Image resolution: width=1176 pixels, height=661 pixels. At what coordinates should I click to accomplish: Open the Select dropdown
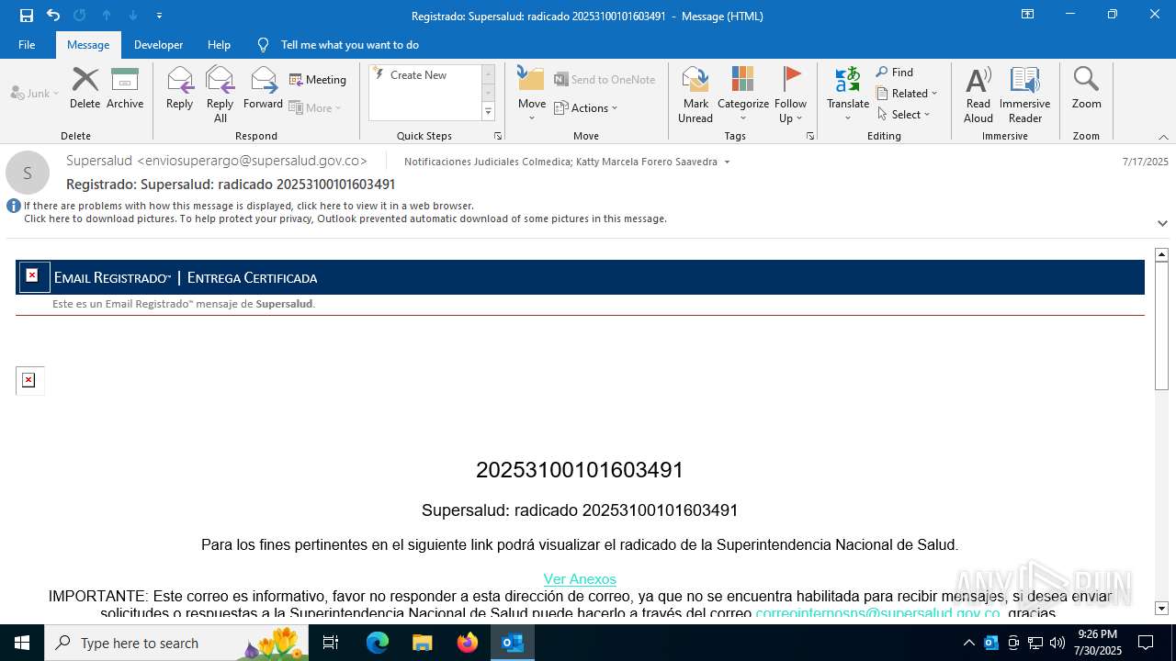point(904,115)
